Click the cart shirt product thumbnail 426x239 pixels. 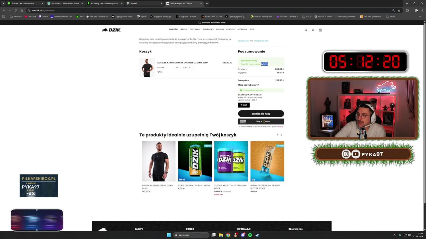click(x=147, y=68)
